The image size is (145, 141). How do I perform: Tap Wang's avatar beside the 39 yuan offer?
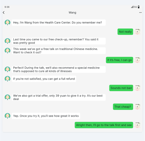point(8,97)
